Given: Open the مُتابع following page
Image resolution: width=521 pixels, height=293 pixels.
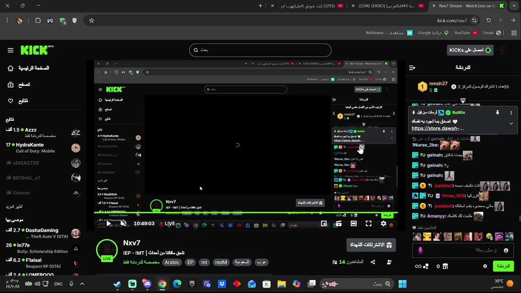Looking at the screenshot, I should point(18,101).
